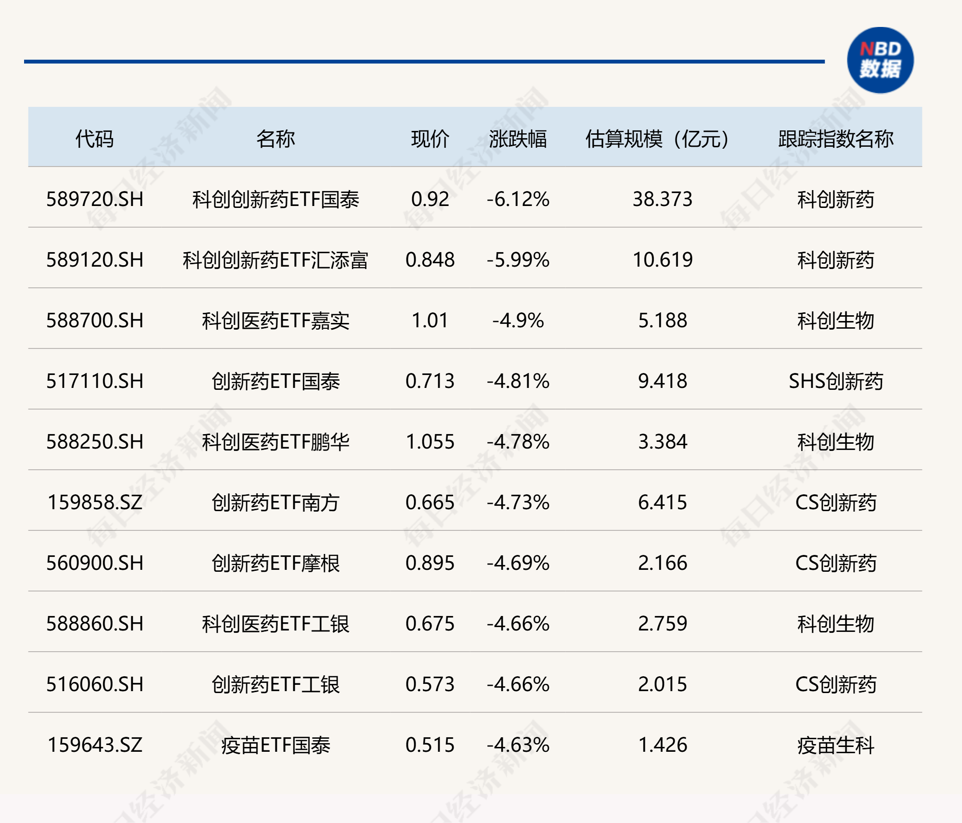
Task: Click code 560900.SH
Action: [x=95, y=563]
